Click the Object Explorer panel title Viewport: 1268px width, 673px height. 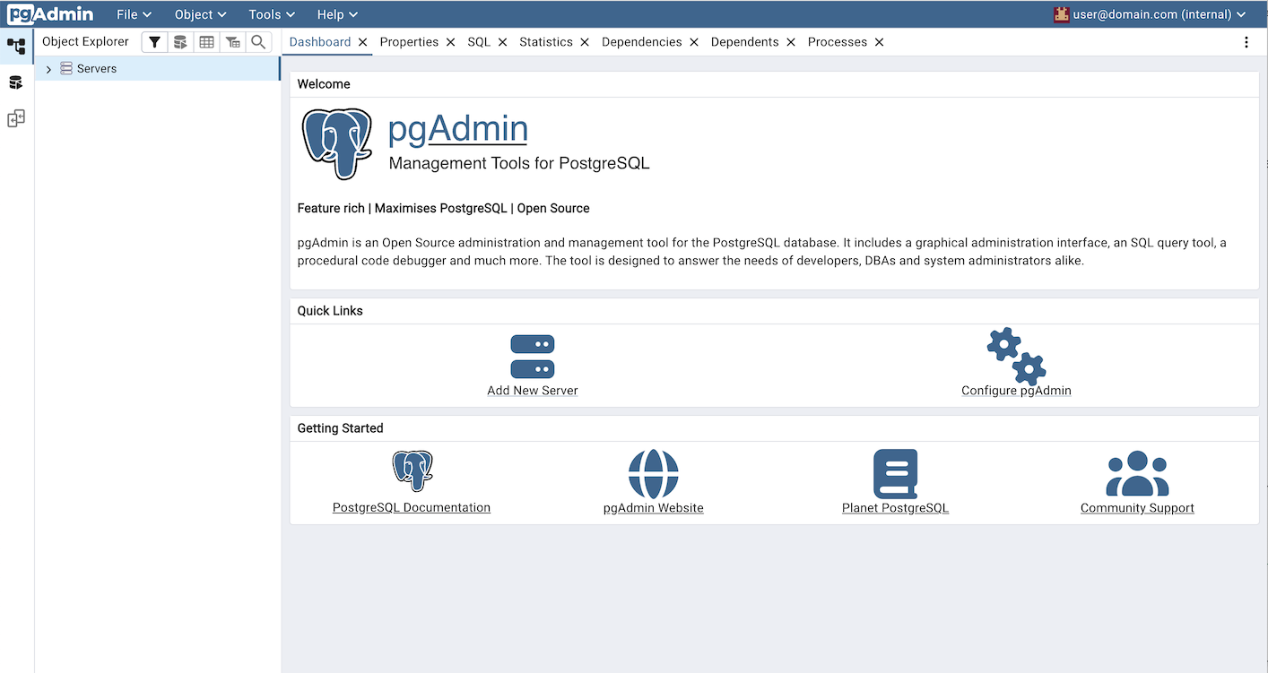[86, 41]
